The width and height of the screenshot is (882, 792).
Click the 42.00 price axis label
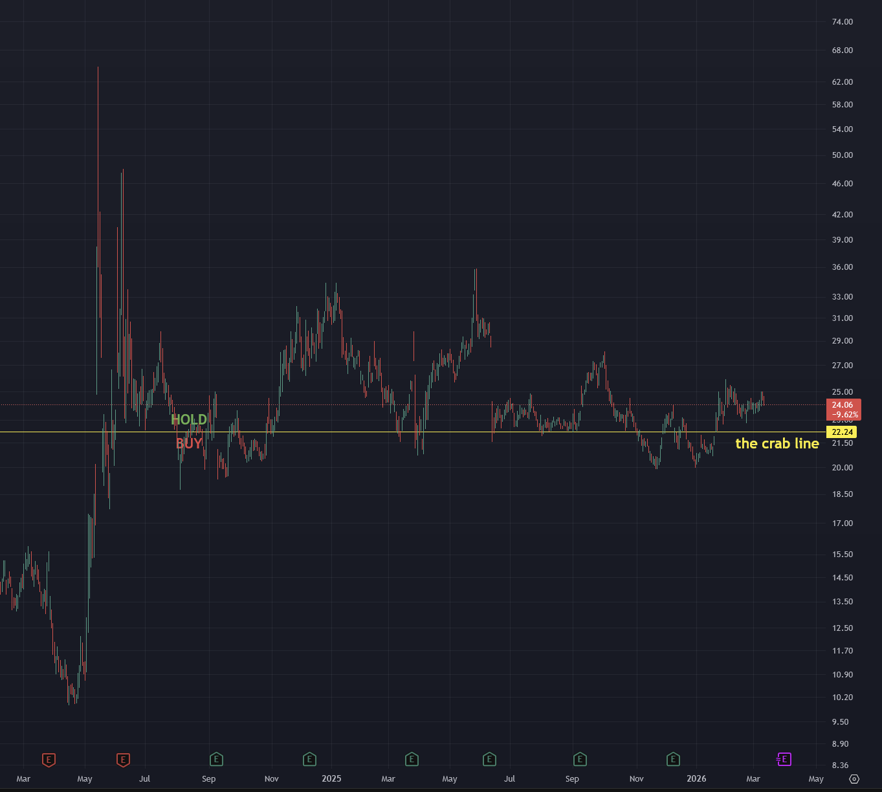[x=843, y=215]
